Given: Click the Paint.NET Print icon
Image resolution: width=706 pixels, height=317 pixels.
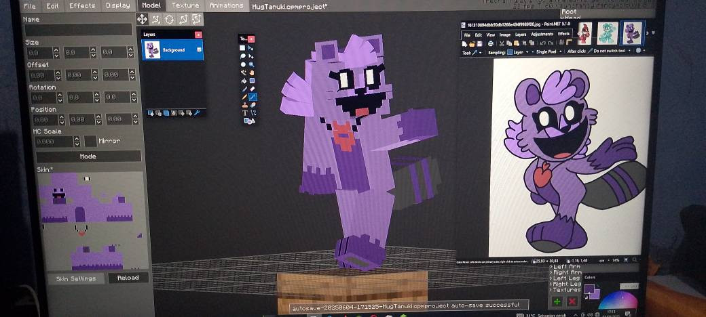Looking at the screenshot, I should pos(491,44).
